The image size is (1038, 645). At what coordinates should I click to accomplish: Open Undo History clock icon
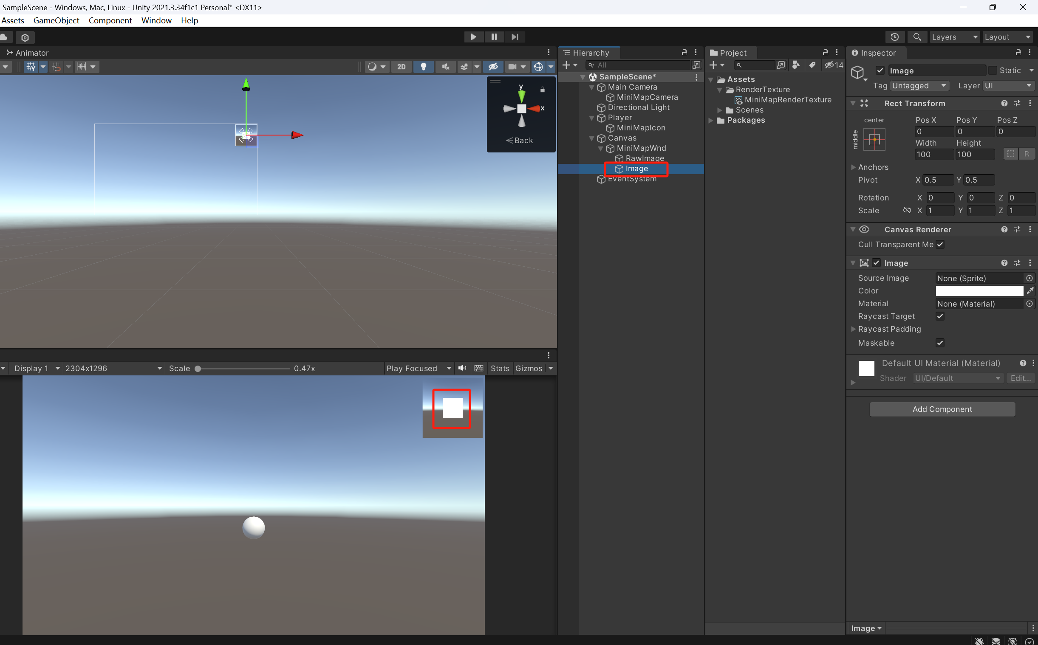894,37
